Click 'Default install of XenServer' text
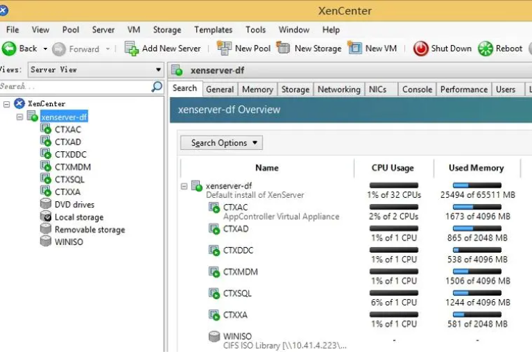532x363 pixels. (255, 195)
